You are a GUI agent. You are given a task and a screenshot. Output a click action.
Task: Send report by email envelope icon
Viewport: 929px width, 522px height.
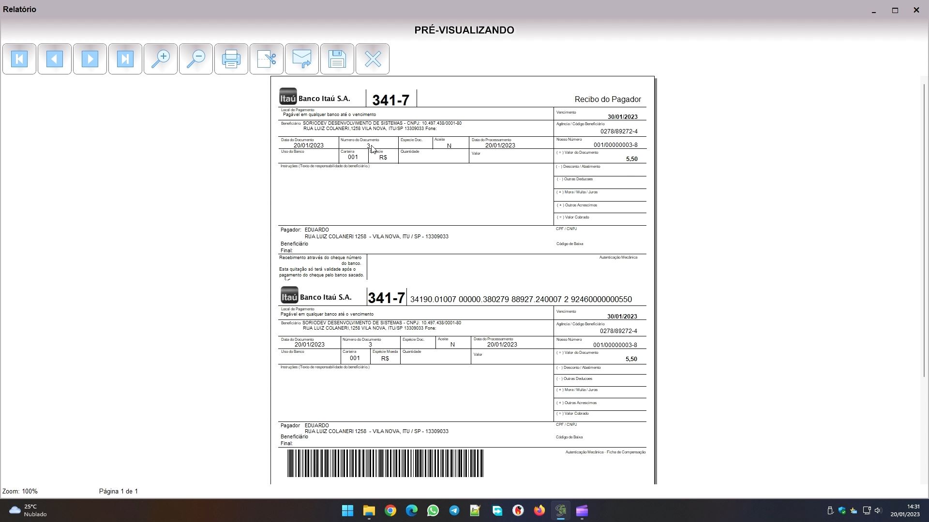point(302,59)
